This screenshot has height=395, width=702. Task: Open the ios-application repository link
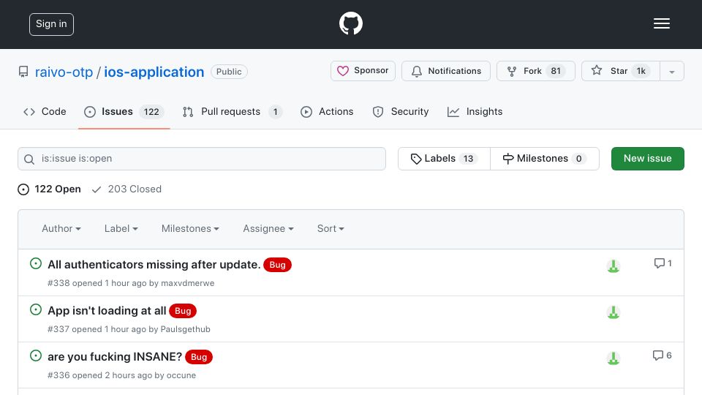154,72
